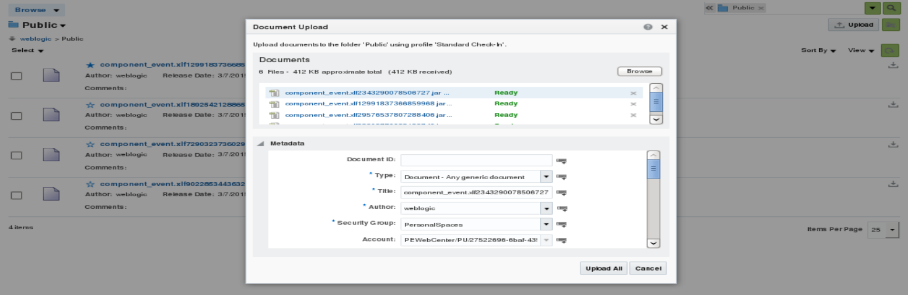Viewport: 908px width, 295px height.
Task: Check the box for component_event.xlf1299183736685 row
Action: click(17, 76)
